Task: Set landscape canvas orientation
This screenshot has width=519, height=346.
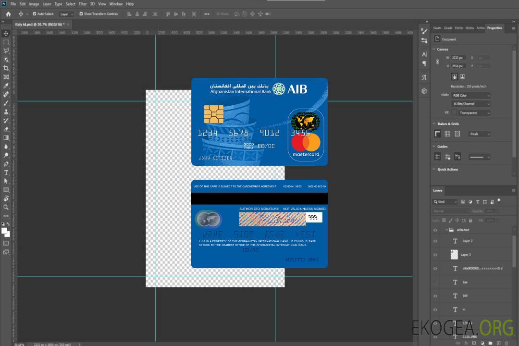Action: [462, 76]
